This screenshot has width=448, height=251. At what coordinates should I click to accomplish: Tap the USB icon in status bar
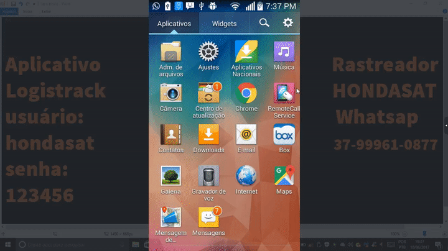pos(201,6)
